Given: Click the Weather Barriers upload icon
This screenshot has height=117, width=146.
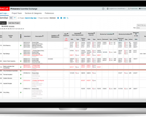Looking at the screenshot, I should (21, 78).
